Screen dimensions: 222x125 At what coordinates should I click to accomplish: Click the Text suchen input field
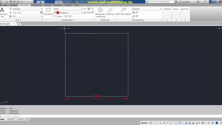[x=26, y=12]
